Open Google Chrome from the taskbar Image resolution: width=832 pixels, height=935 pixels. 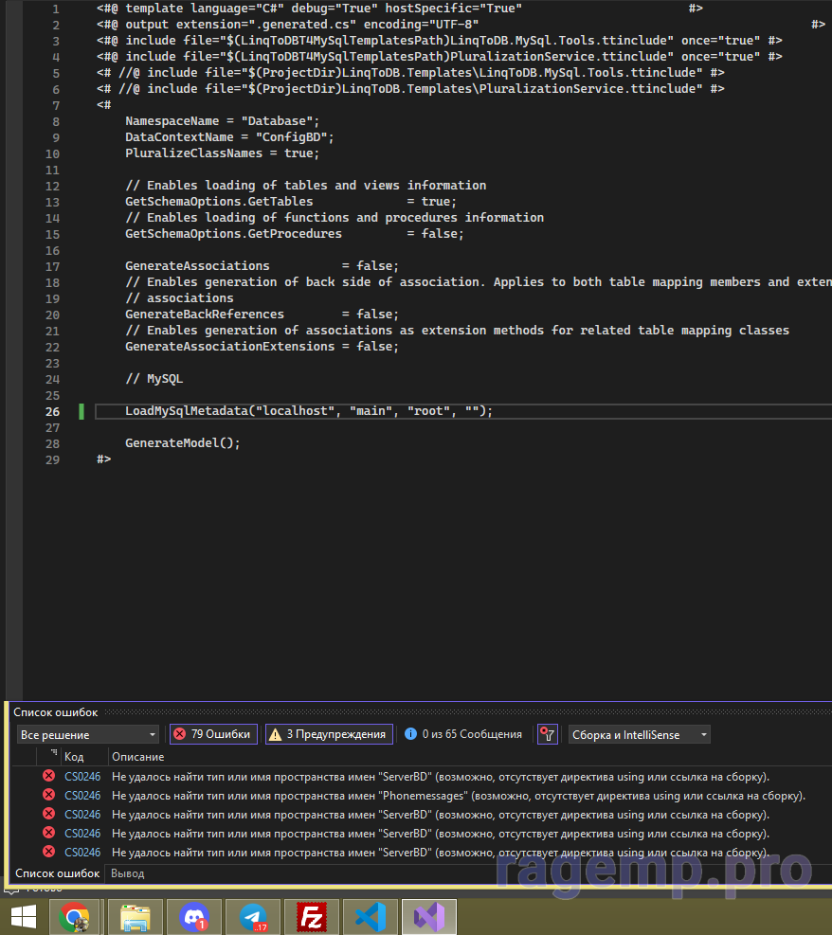75,917
